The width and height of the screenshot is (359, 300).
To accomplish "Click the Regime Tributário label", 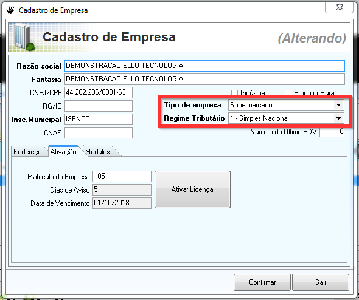I will 194,118.
